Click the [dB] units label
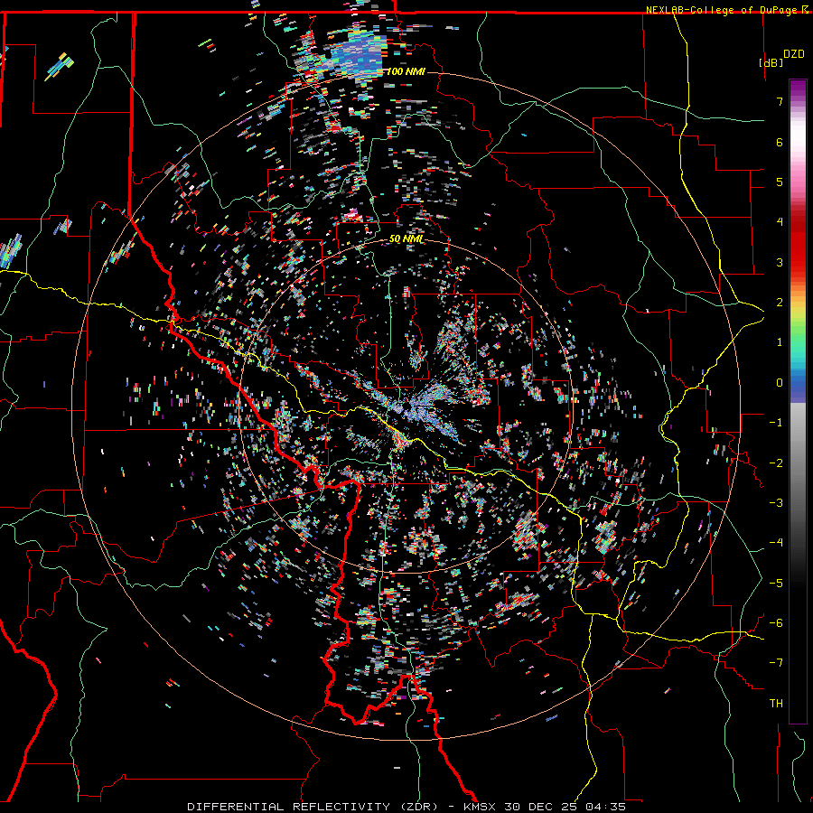 [x=771, y=62]
